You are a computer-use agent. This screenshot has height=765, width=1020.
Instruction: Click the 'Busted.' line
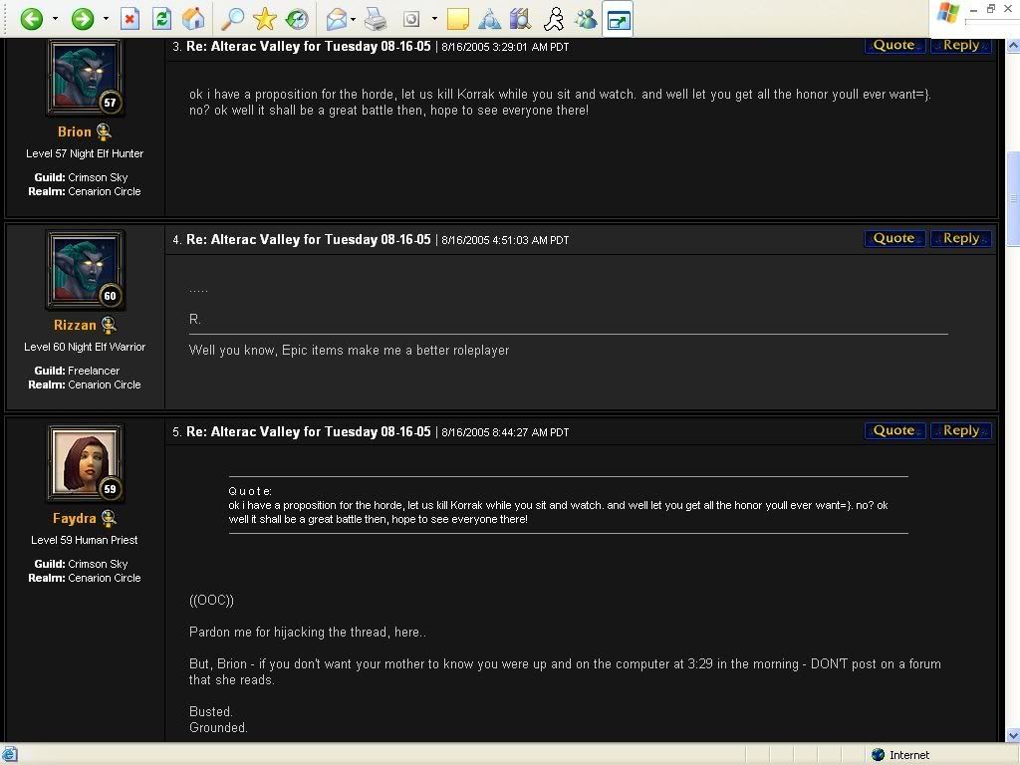(211, 711)
